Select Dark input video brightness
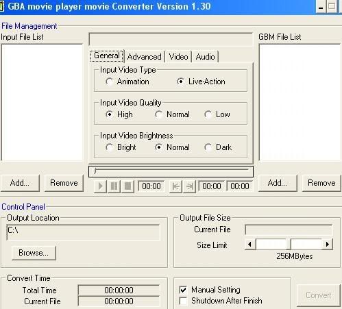The height and width of the screenshot is (309, 342). pos(218,147)
